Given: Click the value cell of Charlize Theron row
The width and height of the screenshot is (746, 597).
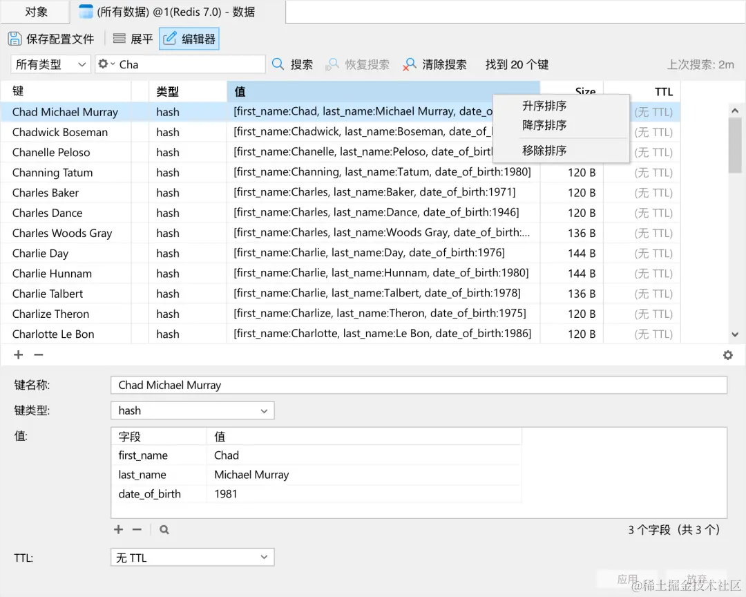Looking at the screenshot, I should 383,314.
